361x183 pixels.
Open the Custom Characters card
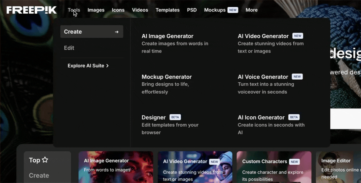[274, 167]
